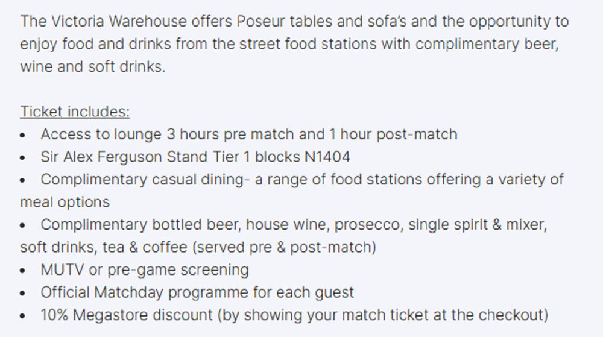The image size is (603, 337).
Task: Click the words 'meal options'
Action: coord(65,202)
